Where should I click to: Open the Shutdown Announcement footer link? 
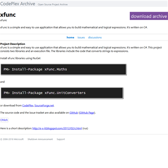tap(40, 139)
